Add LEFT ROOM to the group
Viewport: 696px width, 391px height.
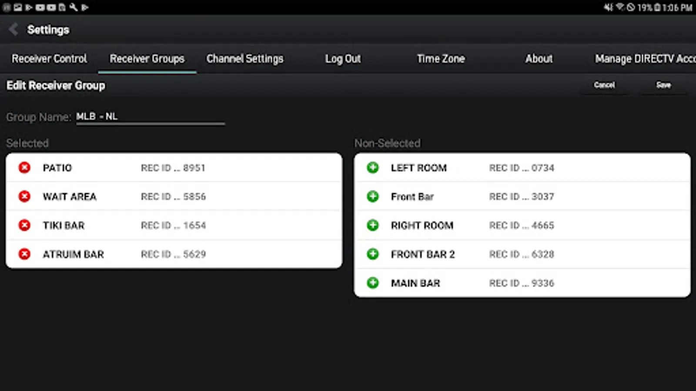tap(373, 168)
